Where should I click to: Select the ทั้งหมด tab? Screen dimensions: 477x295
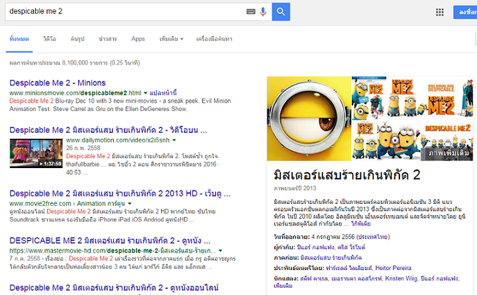pos(19,39)
